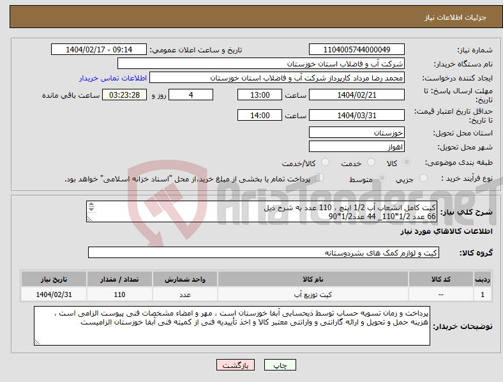This screenshot has width=503, height=382.
Task: Click the توضیحات خریدار notes textarea
Action: tap(232, 326)
